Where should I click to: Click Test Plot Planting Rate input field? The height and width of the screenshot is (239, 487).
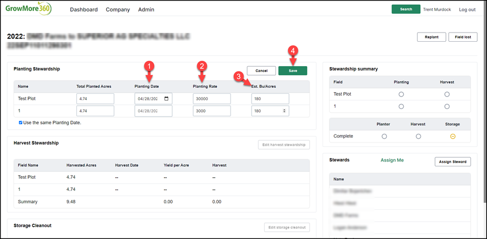(212, 99)
